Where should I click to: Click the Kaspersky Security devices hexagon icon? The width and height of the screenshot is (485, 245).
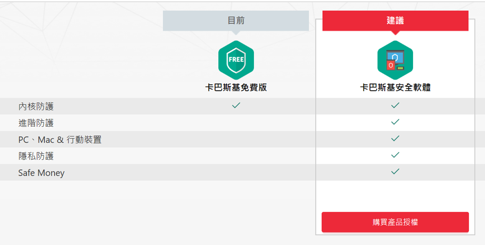pyautogui.click(x=395, y=60)
